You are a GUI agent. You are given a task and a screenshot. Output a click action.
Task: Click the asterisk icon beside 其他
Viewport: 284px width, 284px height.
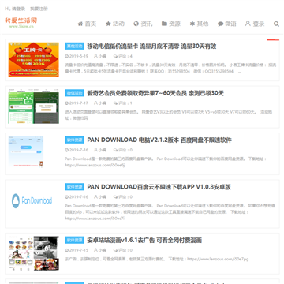pos(192,24)
